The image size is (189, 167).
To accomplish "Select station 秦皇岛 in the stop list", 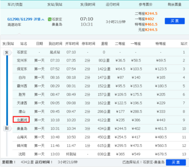I will 22,128.
